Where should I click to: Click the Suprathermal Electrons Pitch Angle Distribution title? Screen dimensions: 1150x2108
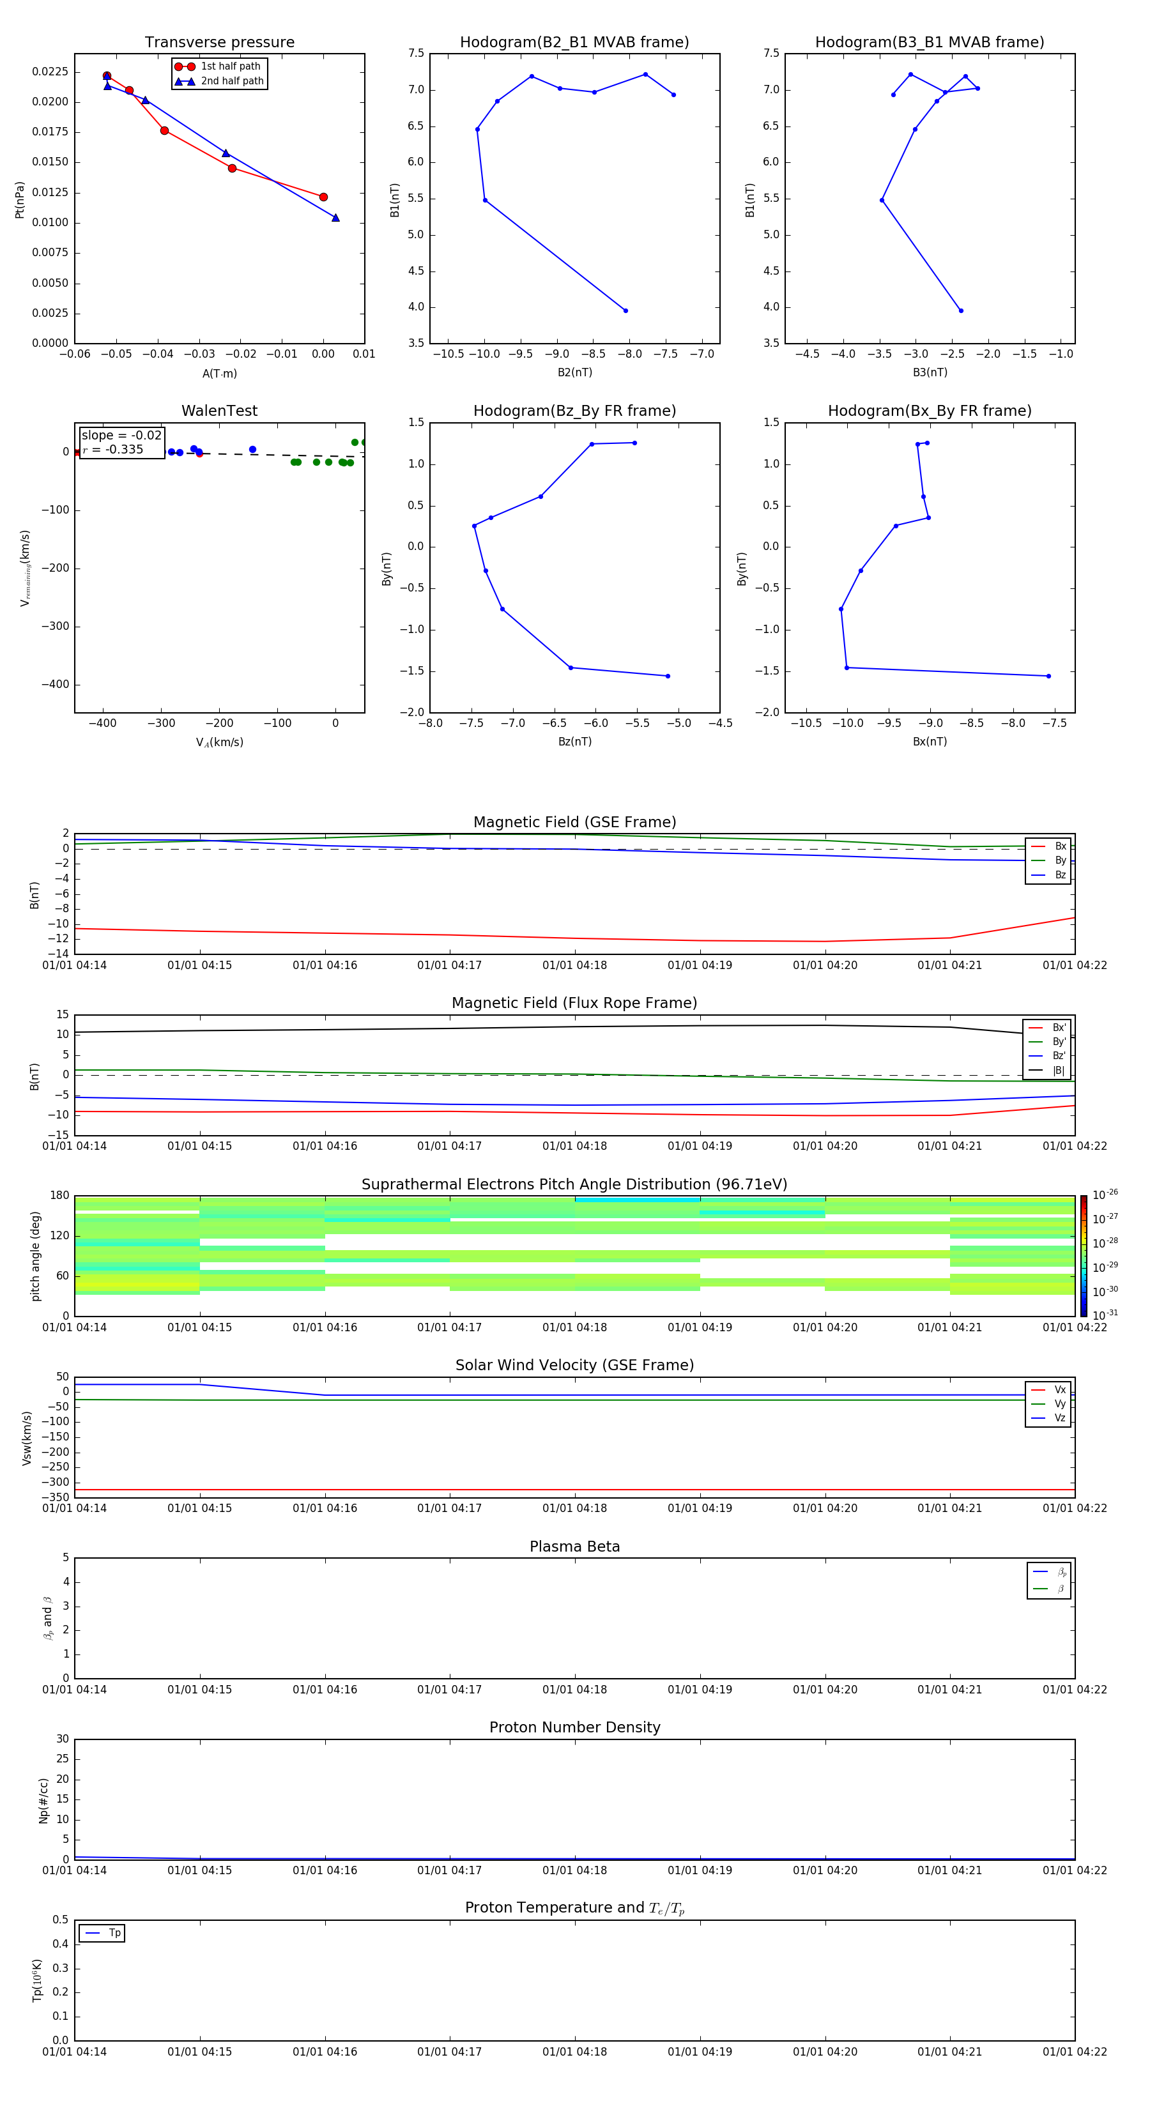coord(574,1184)
